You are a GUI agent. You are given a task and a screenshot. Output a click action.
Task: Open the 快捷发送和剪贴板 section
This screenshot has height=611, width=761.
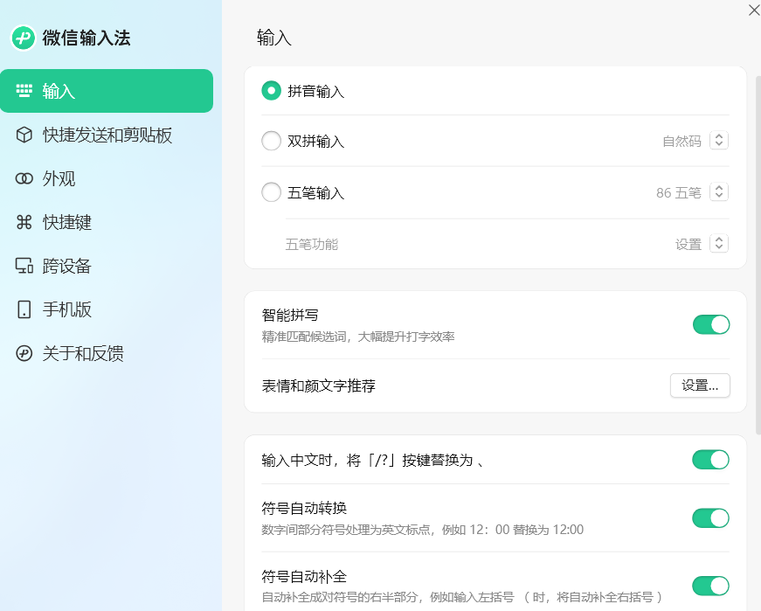click(107, 135)
